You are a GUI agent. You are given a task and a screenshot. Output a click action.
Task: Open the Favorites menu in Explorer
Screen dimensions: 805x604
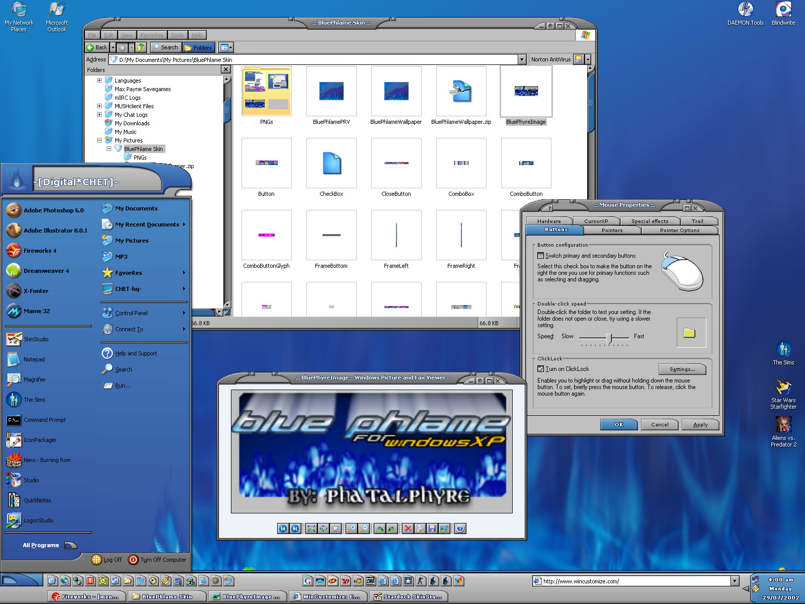click(x=152, y=35)
